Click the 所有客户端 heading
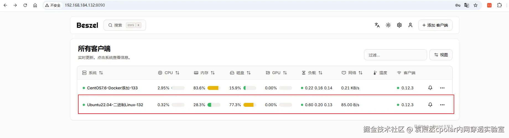509x138 pixels. pos(94,49)
